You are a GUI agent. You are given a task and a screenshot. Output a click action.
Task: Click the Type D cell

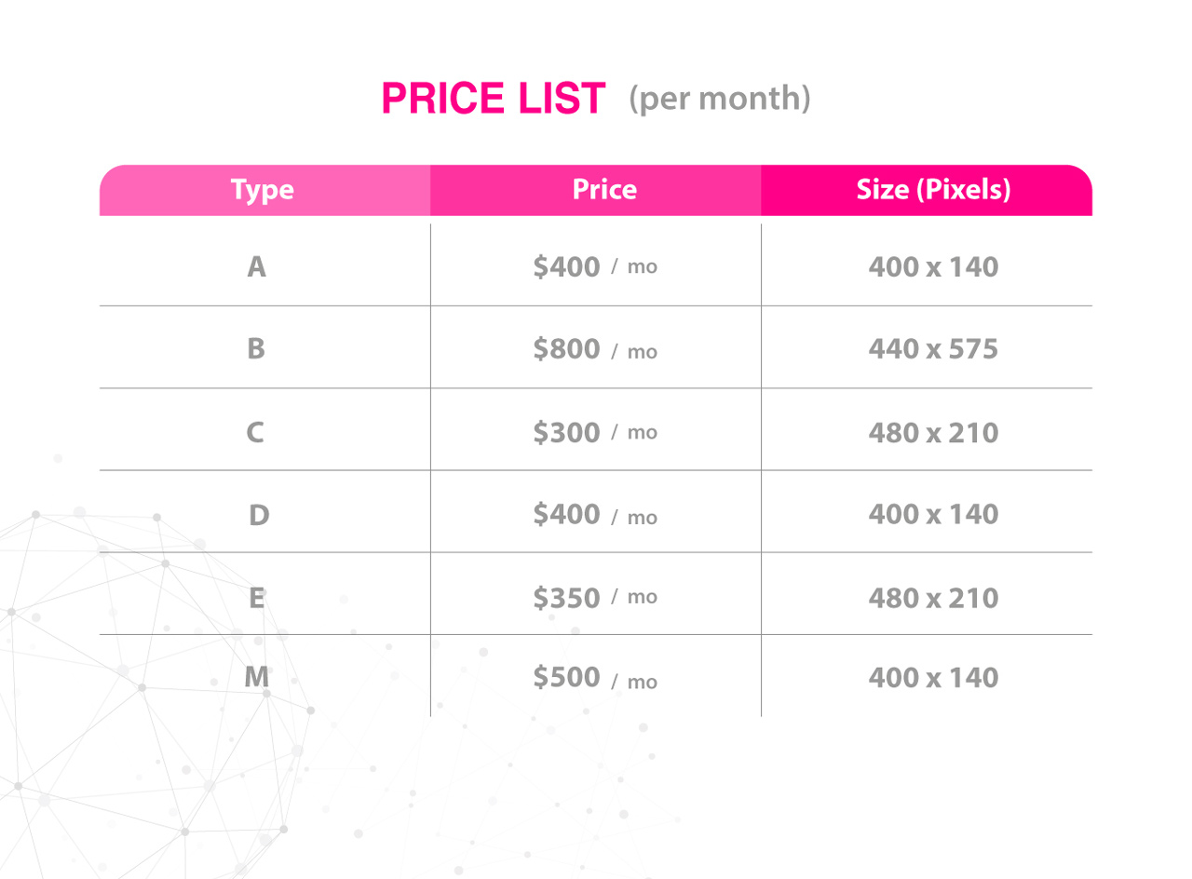click(x=257, y=514)
